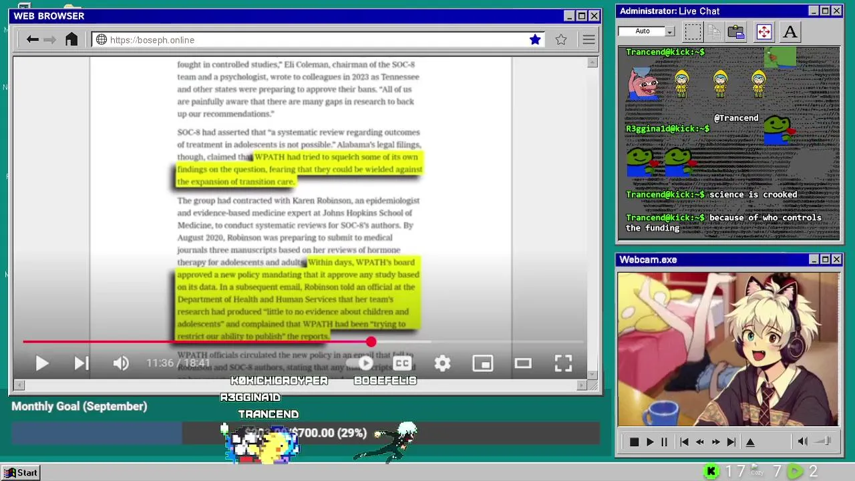Screen dimensions: 855x481
Task: Click play in Webcam.exe controls
Action: [649, 442]
